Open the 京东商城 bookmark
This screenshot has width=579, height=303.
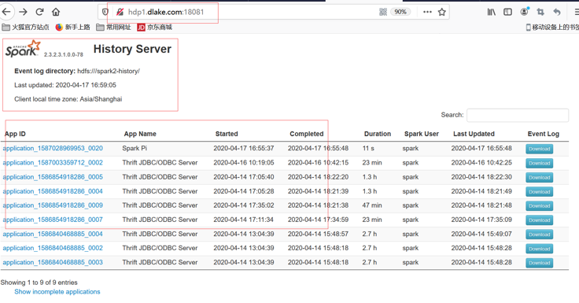click(155, 27)
